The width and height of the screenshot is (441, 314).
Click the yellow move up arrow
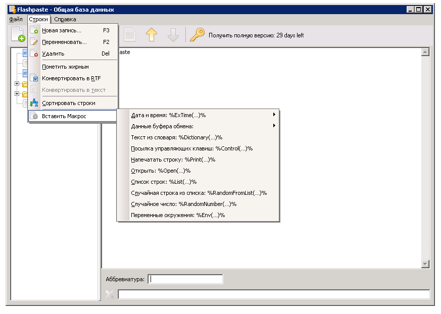(x=152, y=34)
